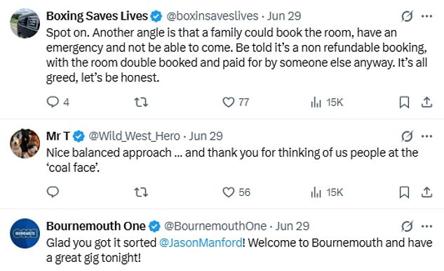
Task: Open Grok icon on Boxing Saves Lives tweet
Action: 407,16
